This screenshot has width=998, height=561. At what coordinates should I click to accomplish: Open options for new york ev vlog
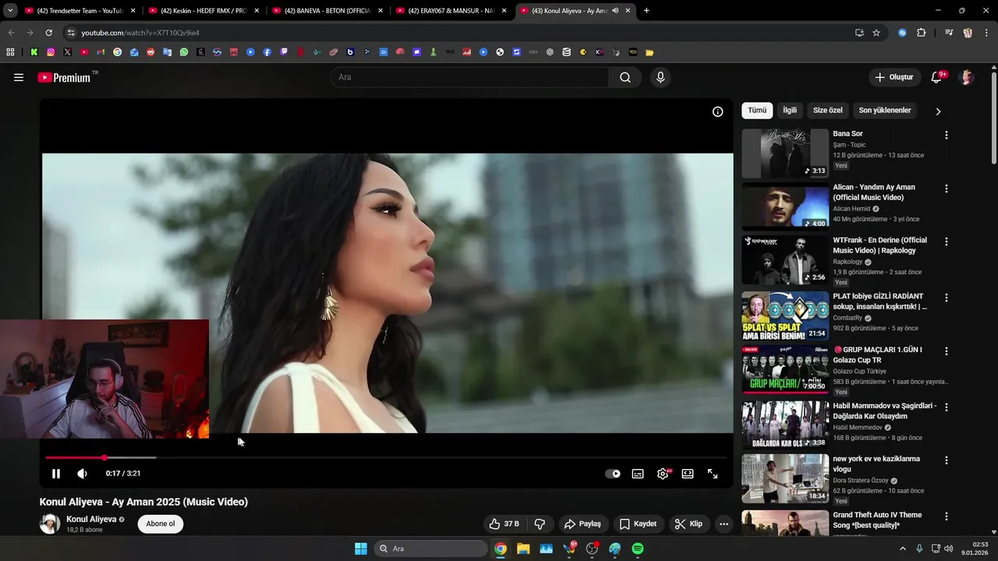[x=947, y=460]
